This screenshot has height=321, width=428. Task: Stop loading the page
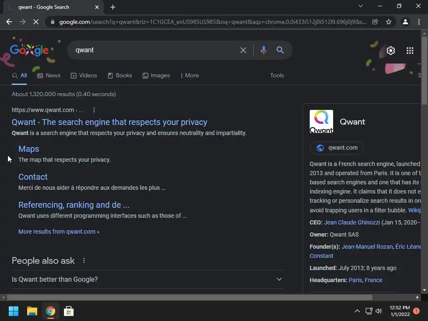[x=36, y=22]
